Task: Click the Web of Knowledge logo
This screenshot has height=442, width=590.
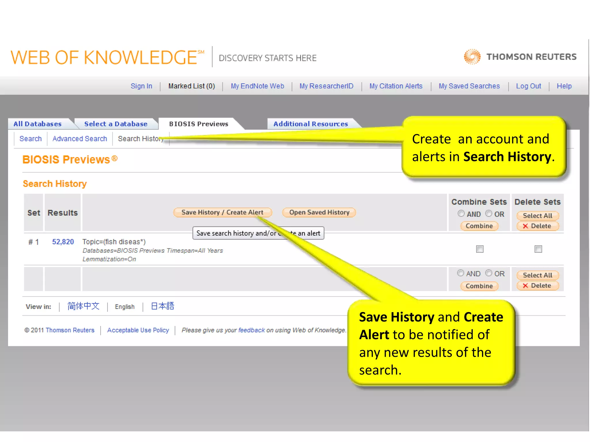Action: pos(107,57)
